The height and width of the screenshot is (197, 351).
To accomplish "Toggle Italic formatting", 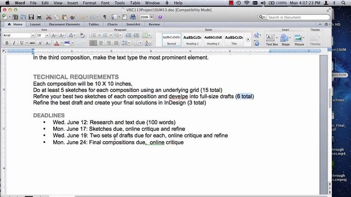I will pyautogui.click(x=14, y=43).
